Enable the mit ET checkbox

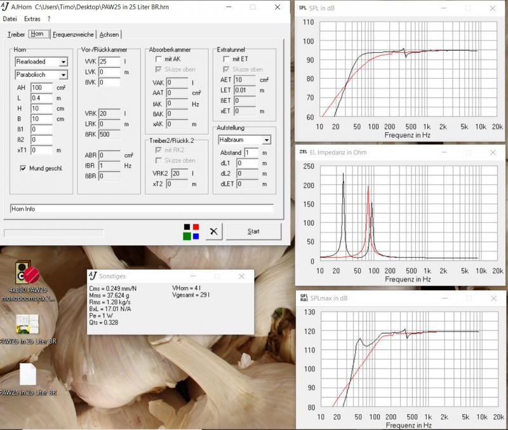[226, 59]
